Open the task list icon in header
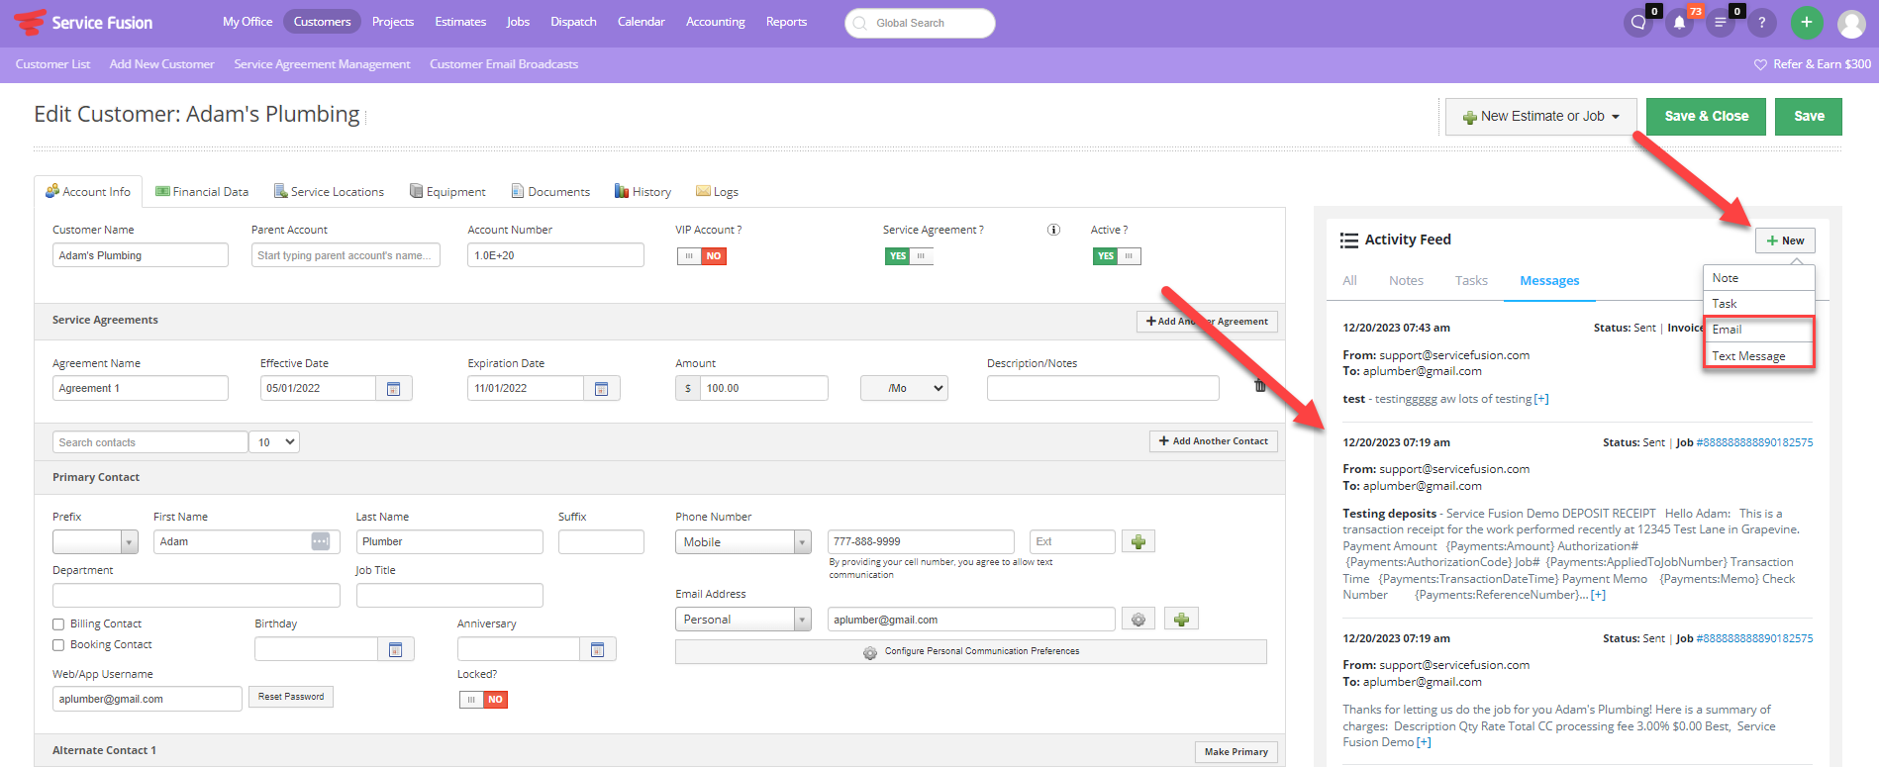1879x767 pixels. 1721,23
